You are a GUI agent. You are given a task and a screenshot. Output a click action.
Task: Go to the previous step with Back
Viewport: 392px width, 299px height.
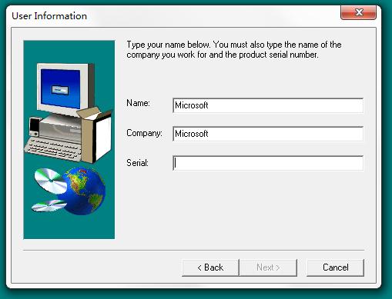click(210, 267)
